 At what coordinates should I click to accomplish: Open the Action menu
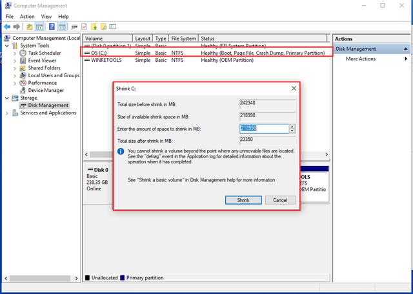[x=27, y=17]
